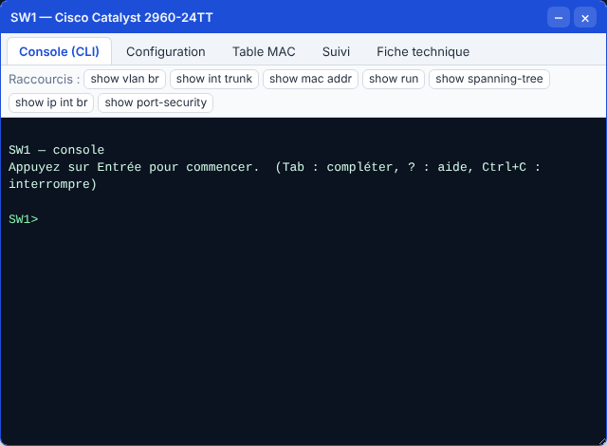Viewport: 607px width, 446px height.
Task: Run the 'show int trunk' shortcut
Action: (214, 79)
